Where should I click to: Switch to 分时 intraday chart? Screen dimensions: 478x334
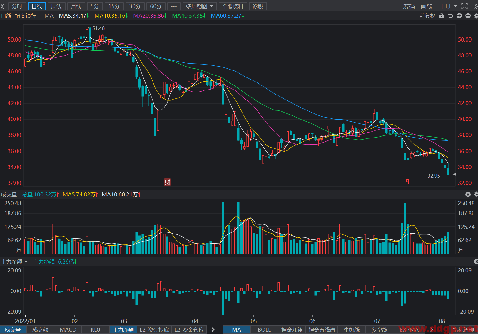17,6
